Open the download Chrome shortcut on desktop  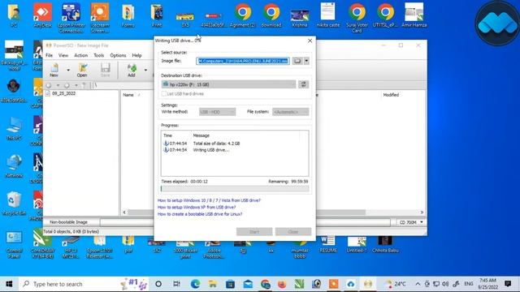pos(271,15)
